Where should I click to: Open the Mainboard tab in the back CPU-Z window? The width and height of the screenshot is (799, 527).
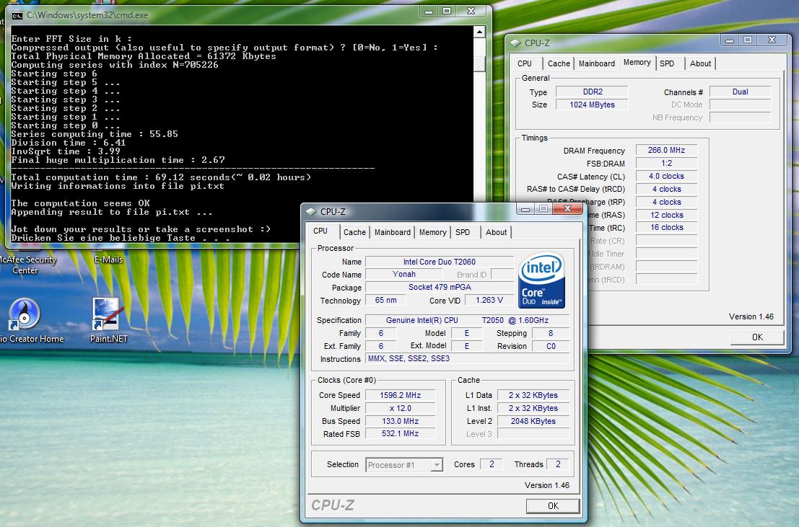click(x=597, y=63)
